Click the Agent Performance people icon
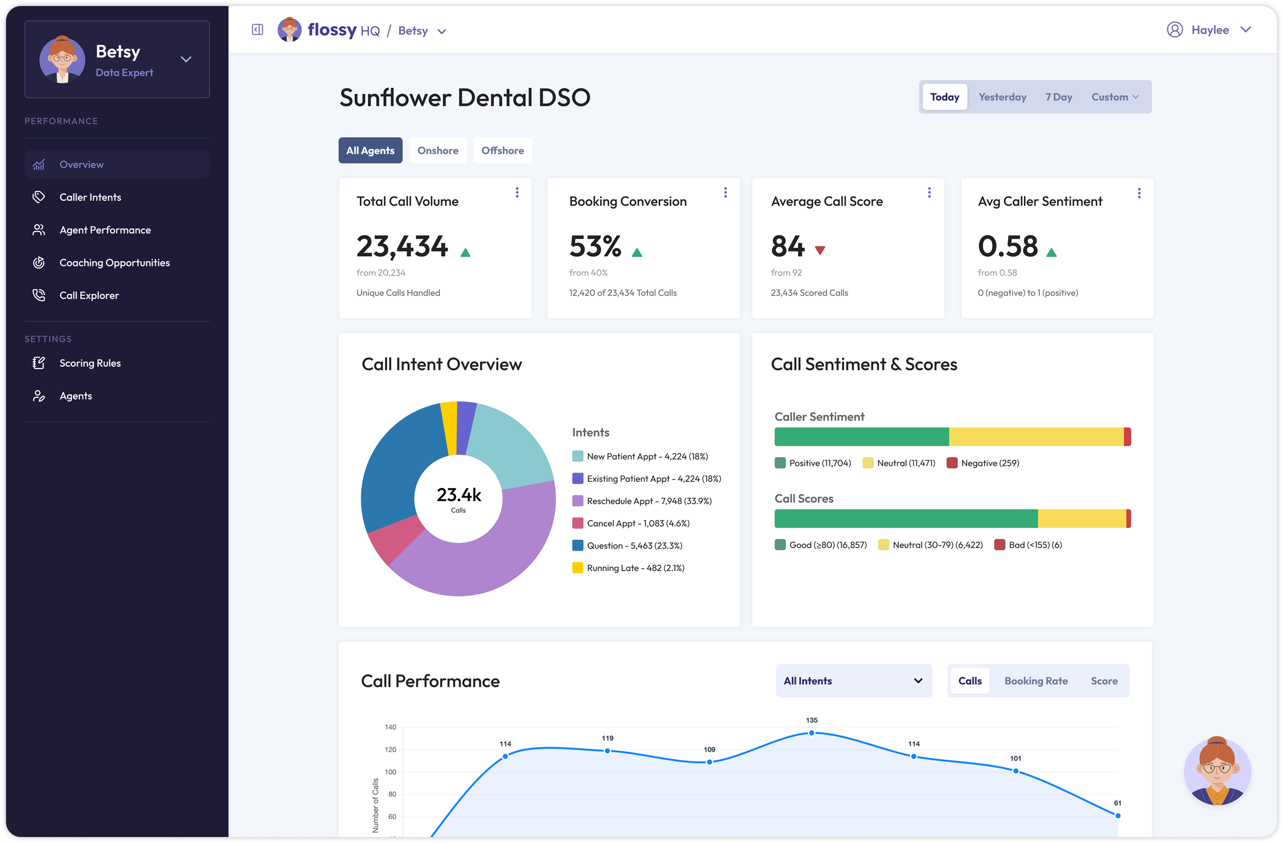Viewport: 1283px width, 843px height. [39, 230]
